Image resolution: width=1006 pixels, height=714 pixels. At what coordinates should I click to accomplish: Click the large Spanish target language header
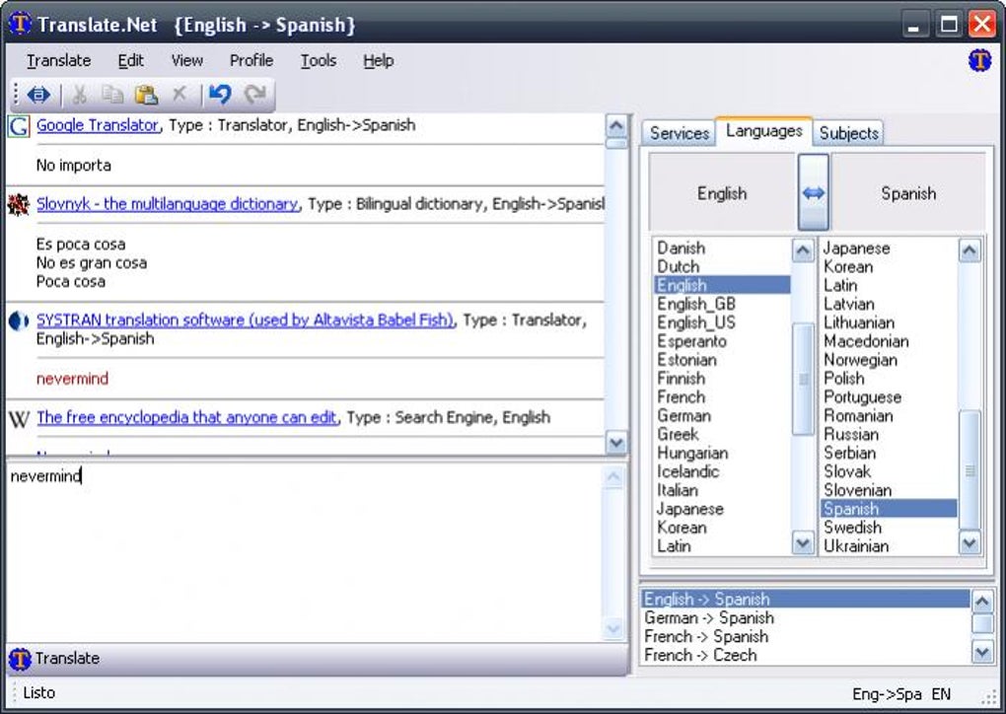coord(907,192)
